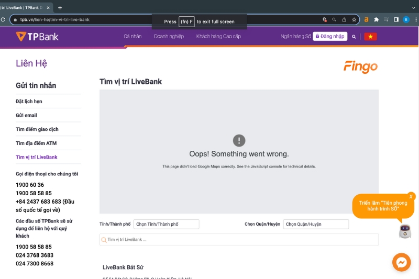The image size is (419, 279).
Task: Open the Cá nhân menu
Action: tap(133, 36)
